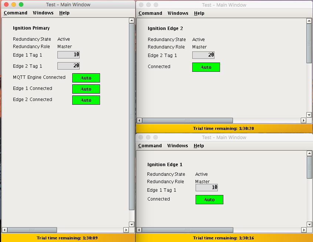
Task: Click right scroll arrow in Ignition Edge 1 window
Action: point(304,230)
